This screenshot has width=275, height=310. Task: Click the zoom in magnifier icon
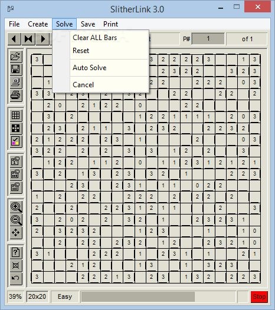pyautogui.click(x=16, y=207)
